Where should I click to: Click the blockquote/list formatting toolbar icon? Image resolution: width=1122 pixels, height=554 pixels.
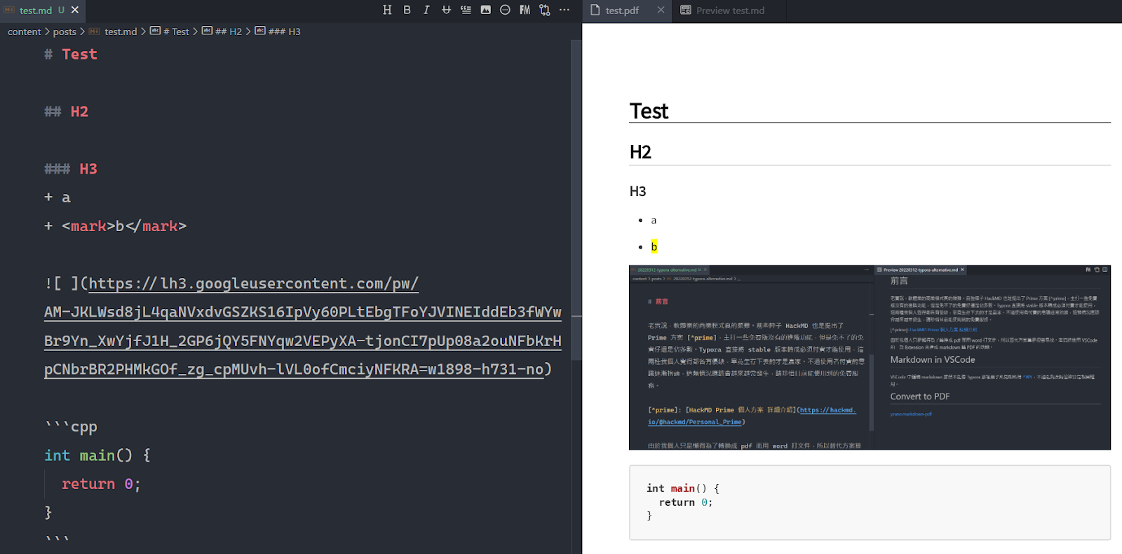pyautogui.click(x=466, y=10)
